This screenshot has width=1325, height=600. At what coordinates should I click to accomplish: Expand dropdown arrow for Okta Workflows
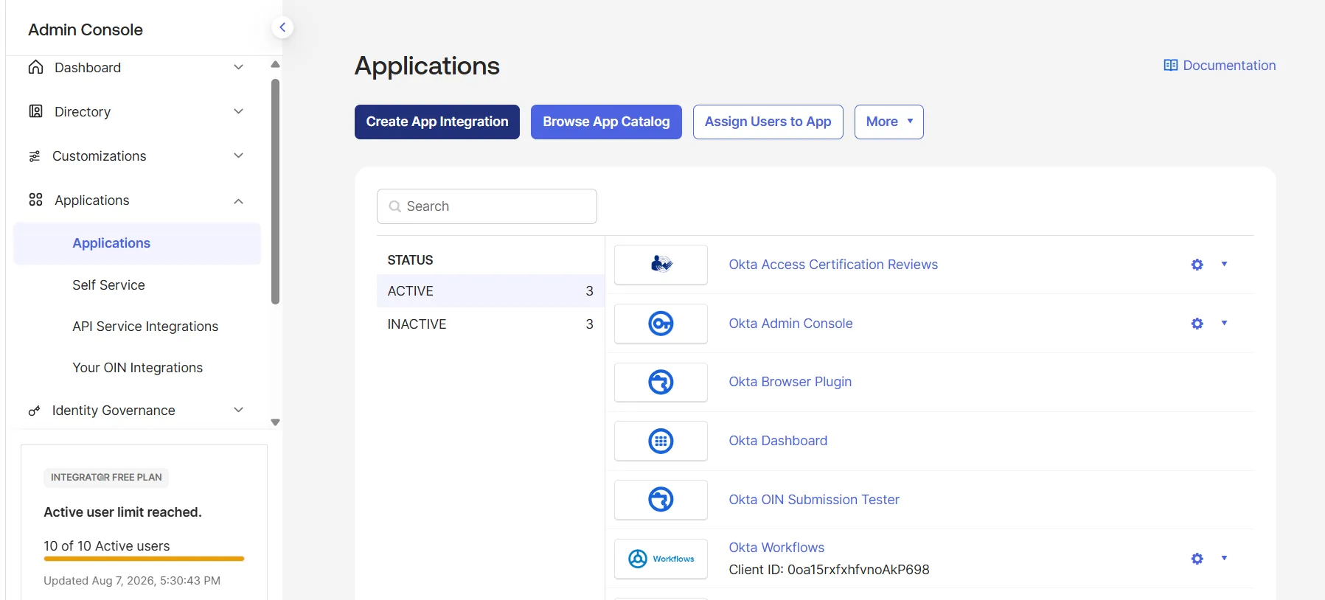(x=1224, y=558)
